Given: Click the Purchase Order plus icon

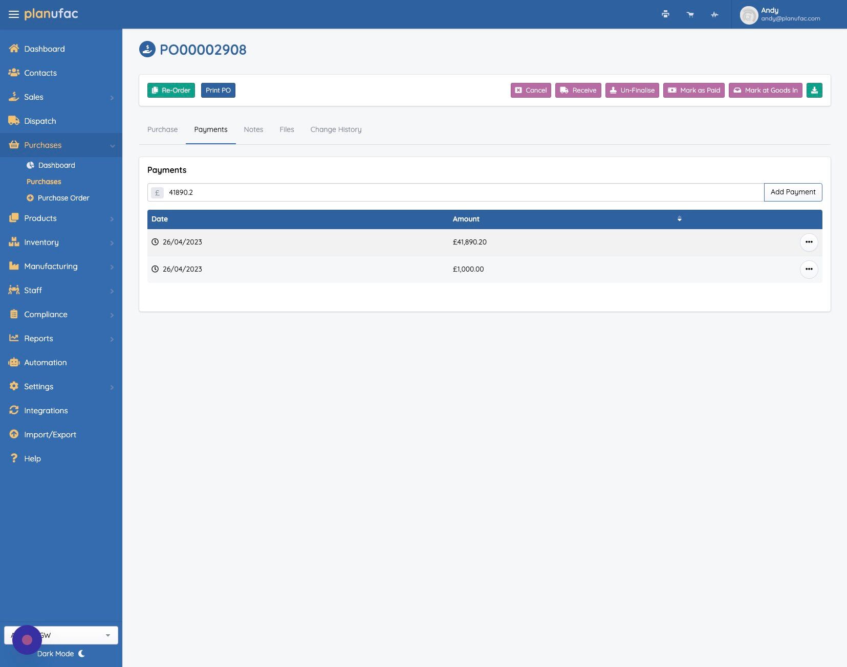Looking at the screenshot, I should (x=30, y=198).
